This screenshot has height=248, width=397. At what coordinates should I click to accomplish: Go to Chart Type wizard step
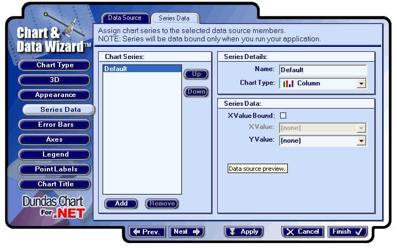coord(55,65)
